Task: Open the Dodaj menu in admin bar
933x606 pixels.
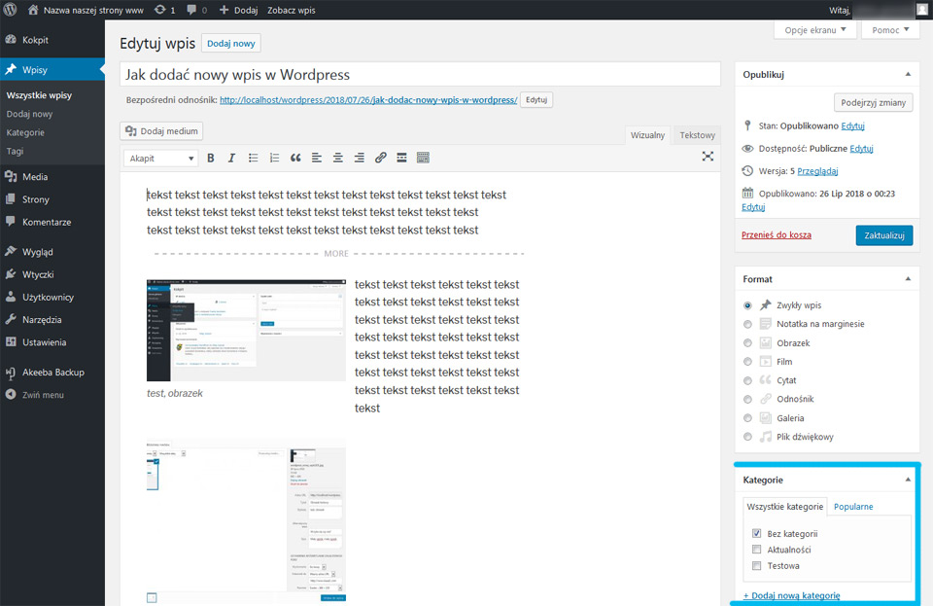Action: pyautogui.click(x=239, y=10)
